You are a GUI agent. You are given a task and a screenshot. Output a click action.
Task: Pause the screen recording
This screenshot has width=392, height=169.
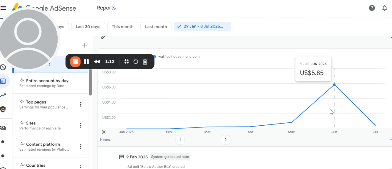[x=86, y=62]
